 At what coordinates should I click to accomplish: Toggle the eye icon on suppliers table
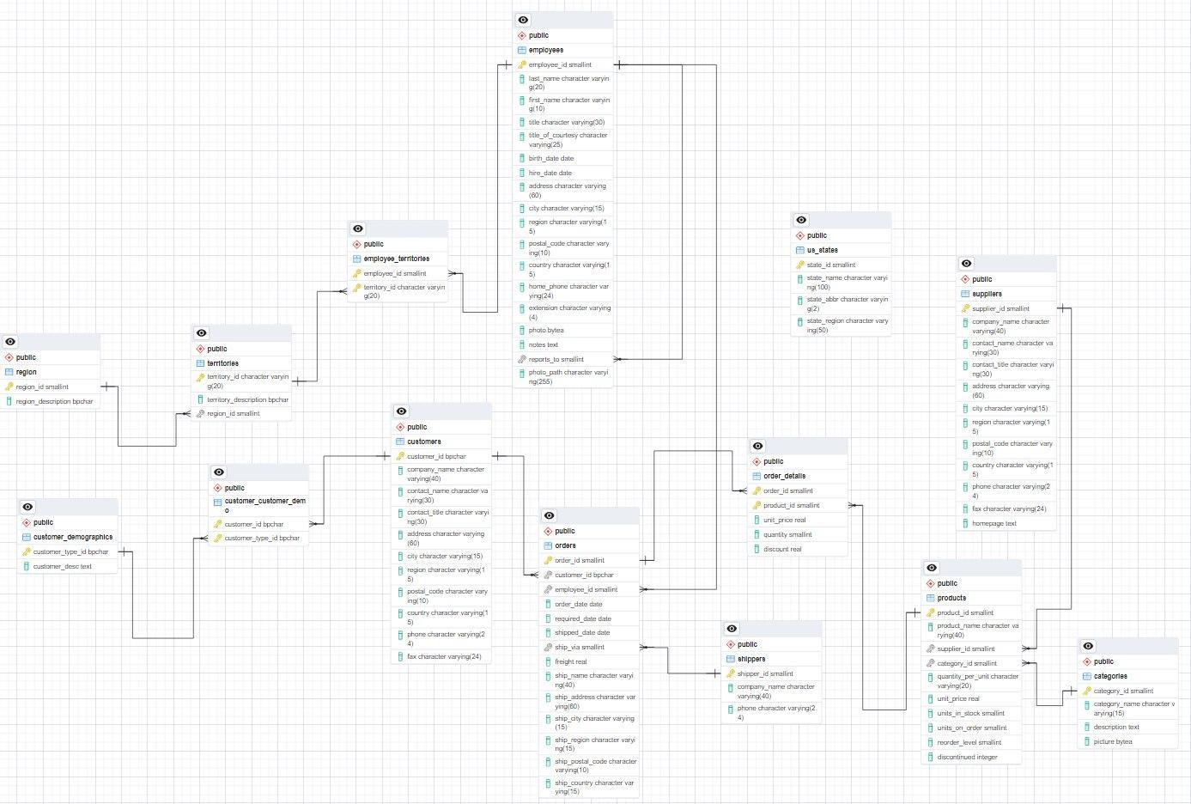[967, 264]
